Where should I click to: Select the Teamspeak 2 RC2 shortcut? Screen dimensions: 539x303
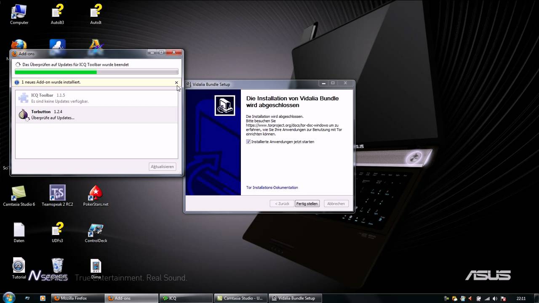coord(57,196)
